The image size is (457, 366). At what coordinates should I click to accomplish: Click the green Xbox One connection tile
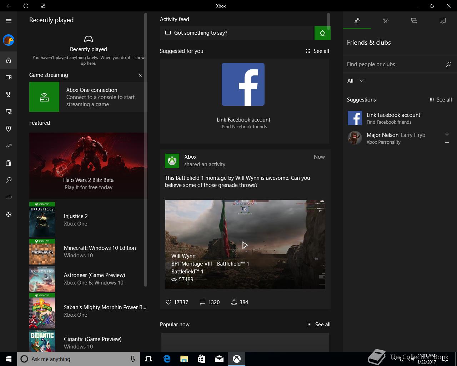pyautogui.click(x=44, y=97)
